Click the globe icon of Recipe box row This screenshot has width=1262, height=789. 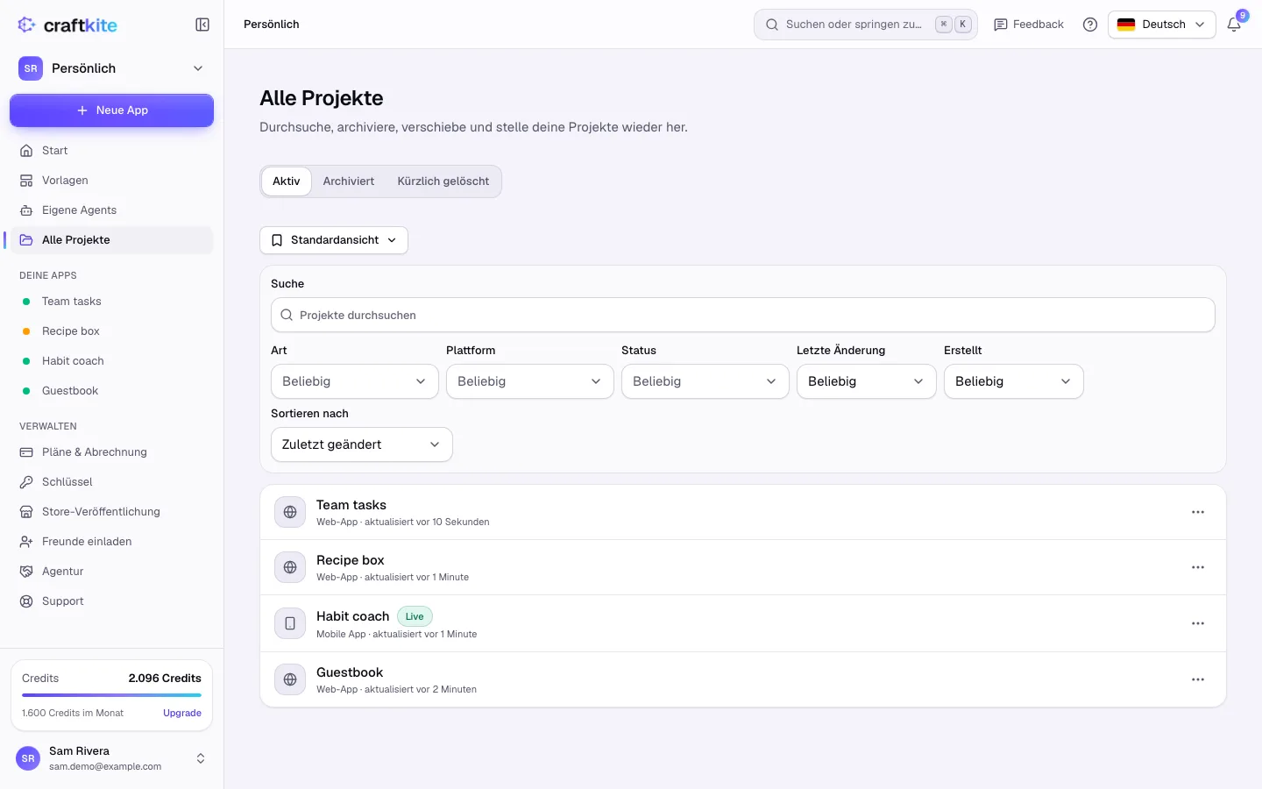click(290, 567)
